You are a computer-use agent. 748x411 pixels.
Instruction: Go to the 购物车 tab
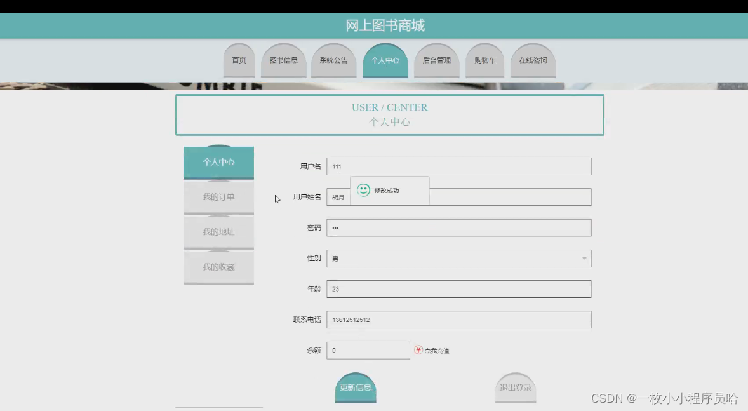[x=484, y=60]
